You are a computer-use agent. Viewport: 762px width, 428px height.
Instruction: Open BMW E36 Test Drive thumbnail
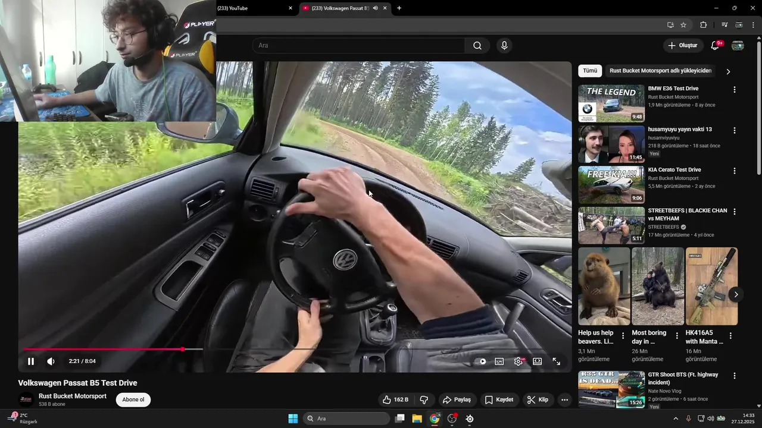coord(611,103)
